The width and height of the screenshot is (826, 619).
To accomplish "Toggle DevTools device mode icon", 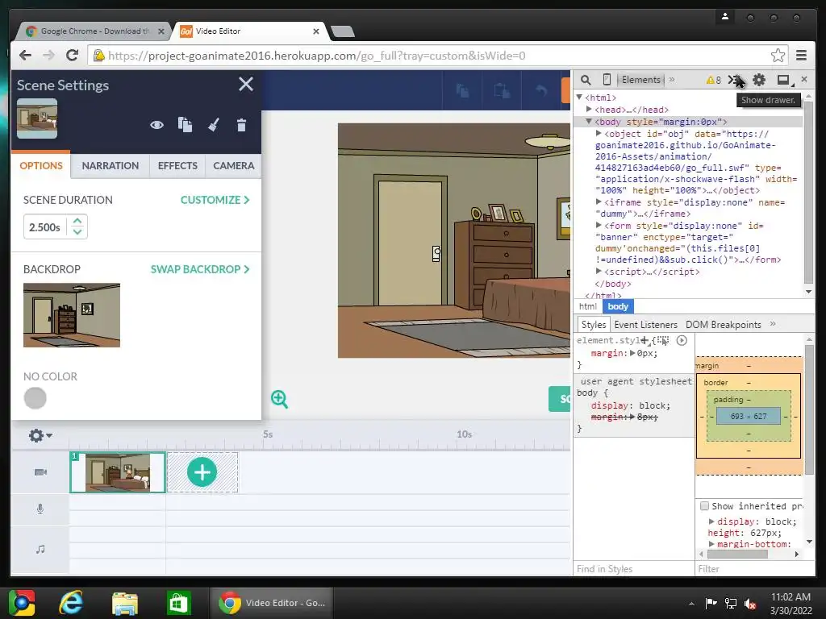I will [x=607, y=80].
